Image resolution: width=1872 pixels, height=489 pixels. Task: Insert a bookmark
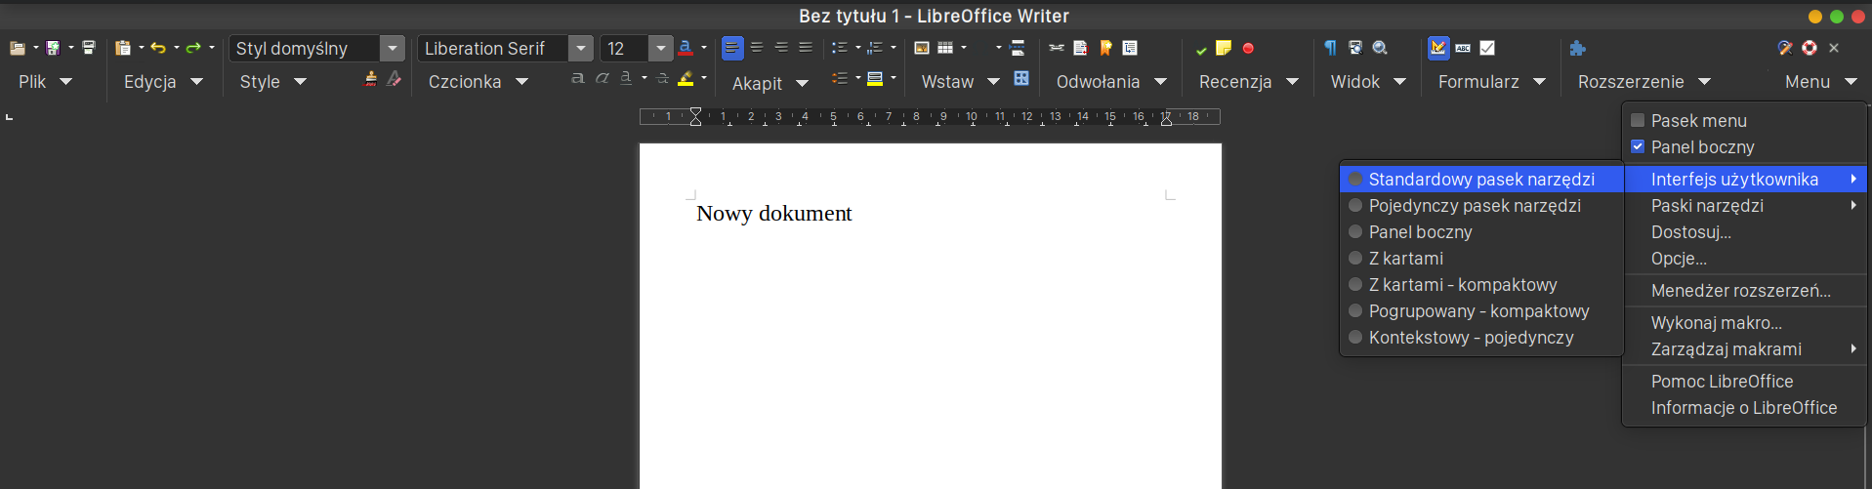click(x=1105, y=48)
